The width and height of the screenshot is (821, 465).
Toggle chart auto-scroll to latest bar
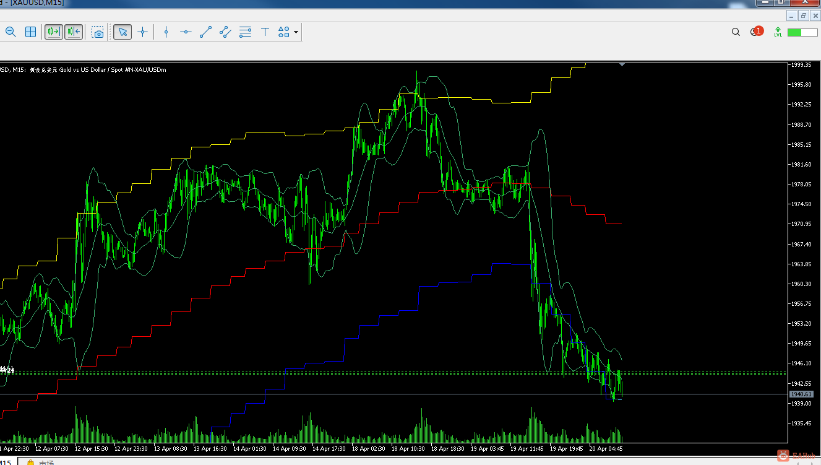(54, 32)
